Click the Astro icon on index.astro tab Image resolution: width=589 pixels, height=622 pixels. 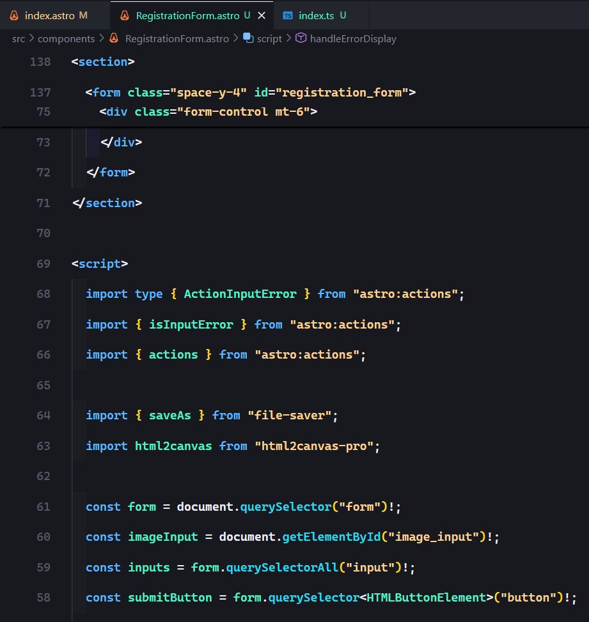pyautogui.click(x=14, y=15)
